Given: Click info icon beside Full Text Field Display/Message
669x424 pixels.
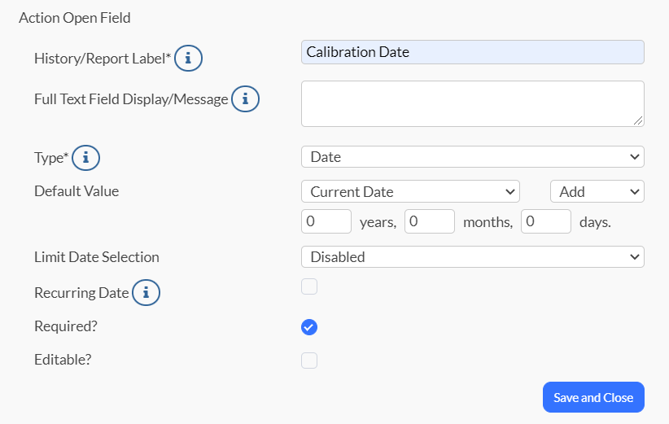Looking at the screenshot, I should [245, 99].
